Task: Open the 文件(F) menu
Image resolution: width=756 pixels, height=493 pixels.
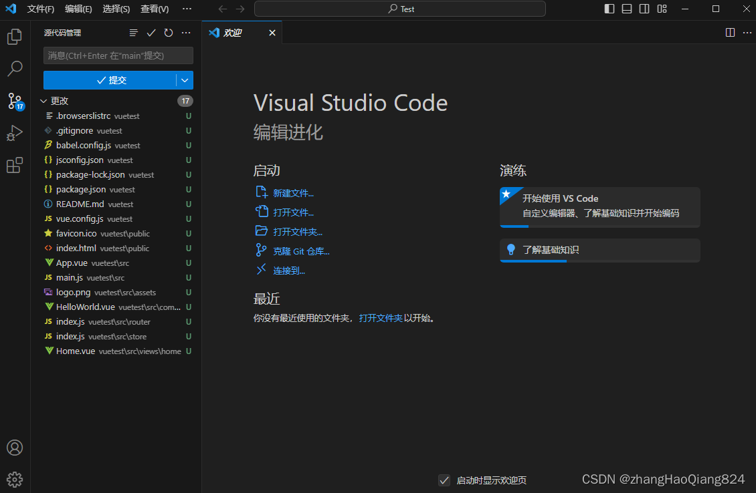Action: coord(41,9)
